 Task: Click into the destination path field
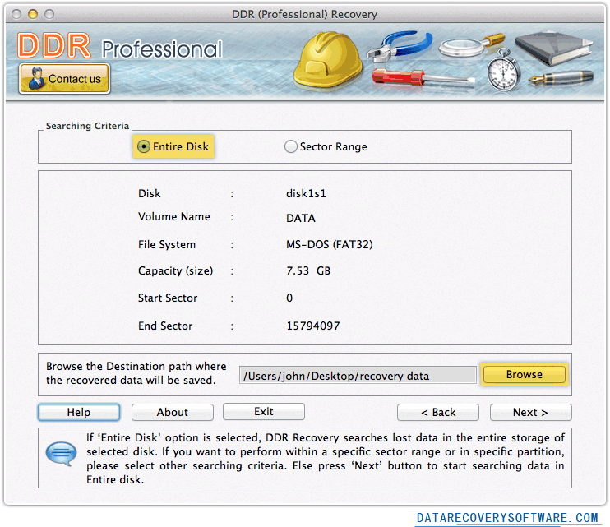pos(358,376)
